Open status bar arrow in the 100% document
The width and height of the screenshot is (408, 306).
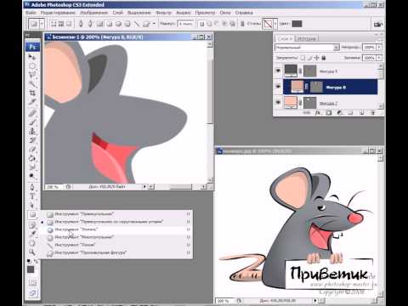[314, 300]
